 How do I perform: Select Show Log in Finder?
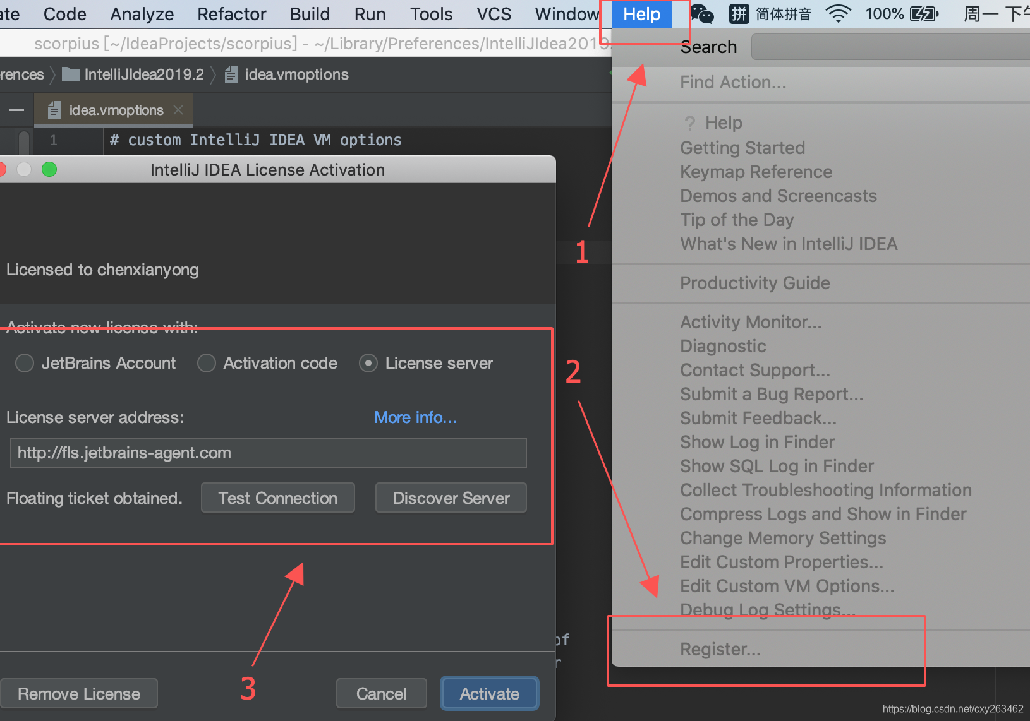[x=757, y=442]
